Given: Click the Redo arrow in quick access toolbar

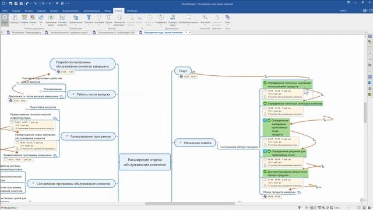Looking at the screenshot, I should click(35, 3).
